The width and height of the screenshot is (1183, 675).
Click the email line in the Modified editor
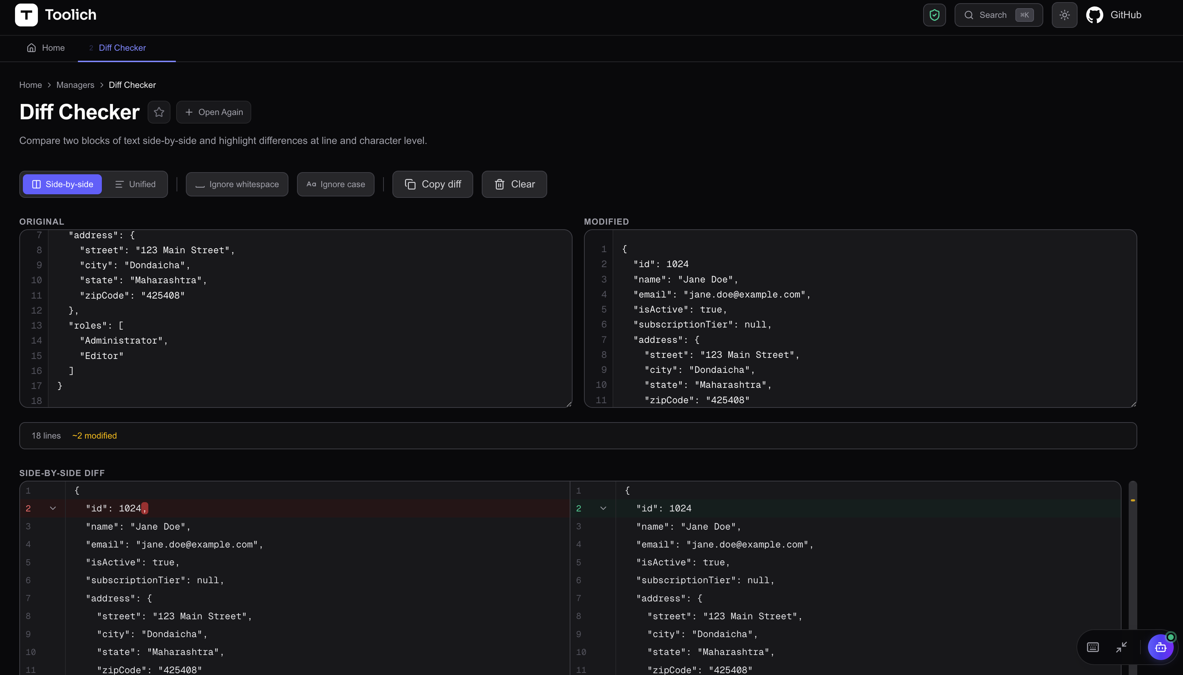(722, 294)
